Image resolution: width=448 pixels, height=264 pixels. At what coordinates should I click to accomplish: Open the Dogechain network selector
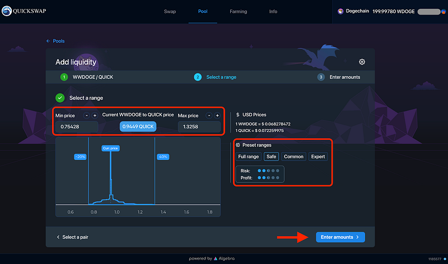(353, 11)
